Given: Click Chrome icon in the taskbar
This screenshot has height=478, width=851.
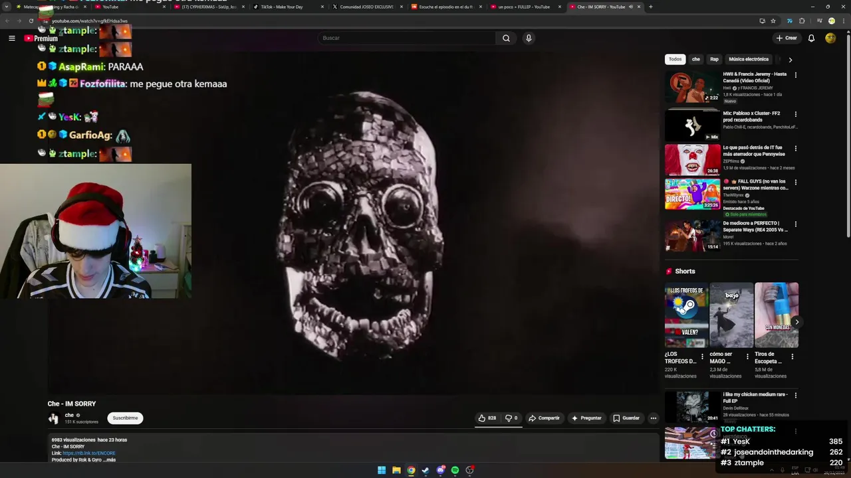Looking at the screenshot, I should [x=411, y=470].
